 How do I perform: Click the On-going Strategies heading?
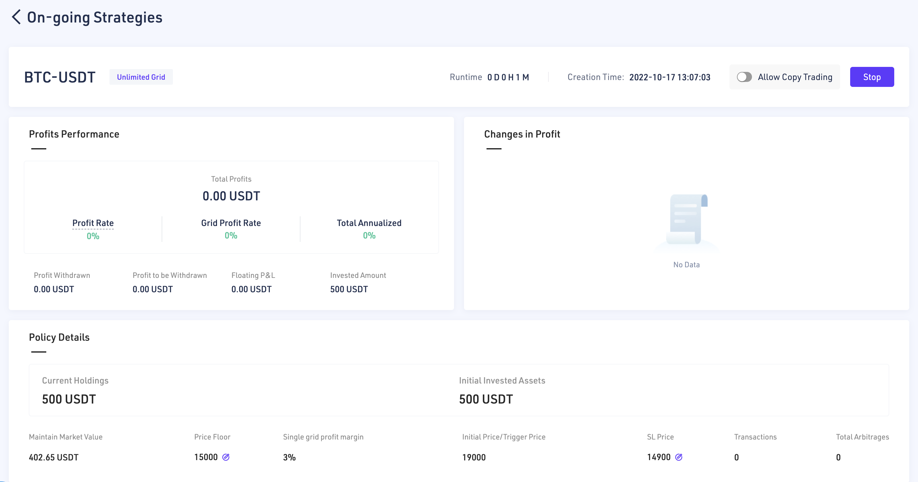coord(95,18)
